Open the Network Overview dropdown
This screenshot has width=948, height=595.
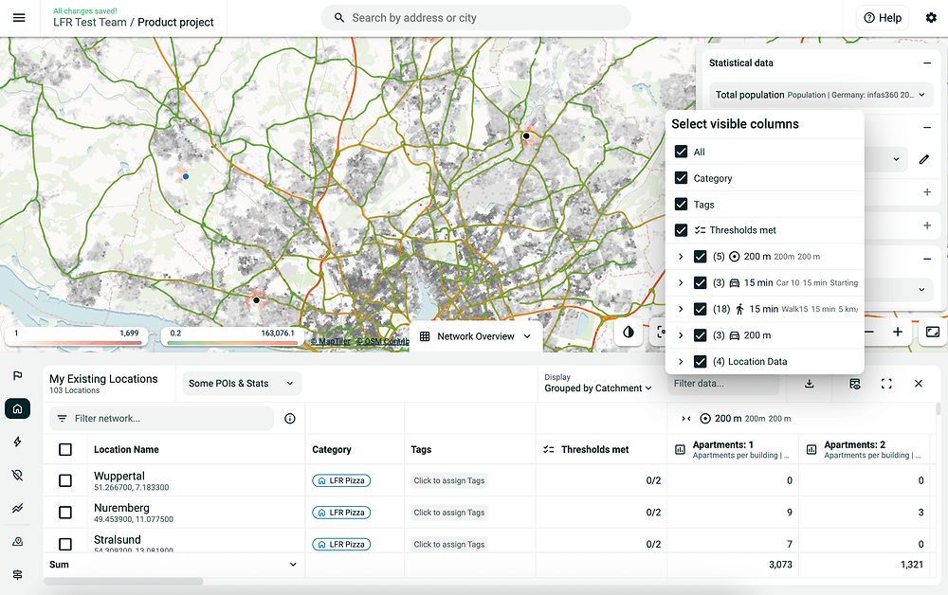pos(476,336)
